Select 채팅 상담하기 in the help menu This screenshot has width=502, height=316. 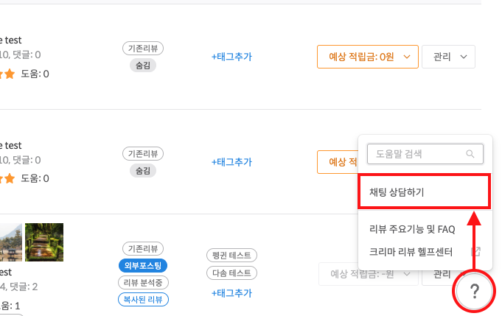pyautogui.click(x=424, y=192)
